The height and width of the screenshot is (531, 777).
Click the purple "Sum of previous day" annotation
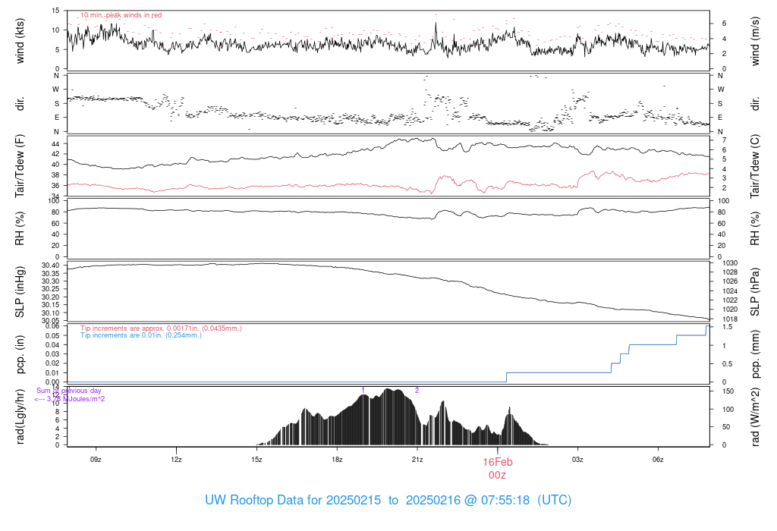coord(69,391)
